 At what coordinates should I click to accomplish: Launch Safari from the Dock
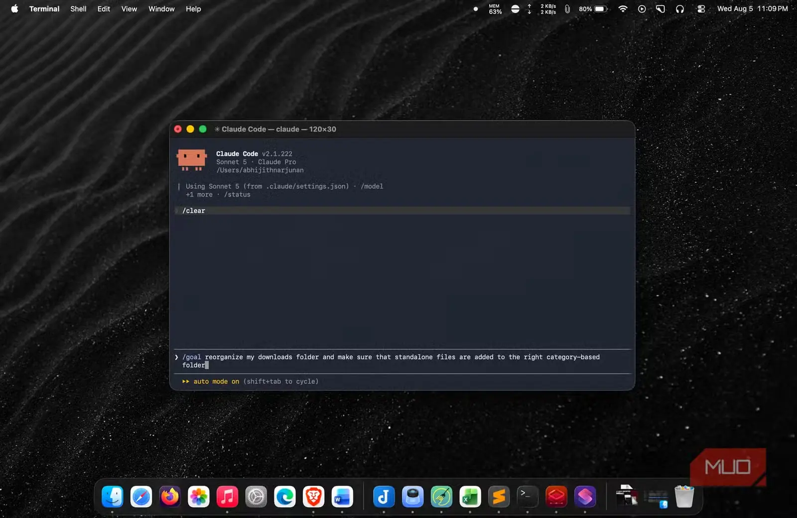pos(141,497)
